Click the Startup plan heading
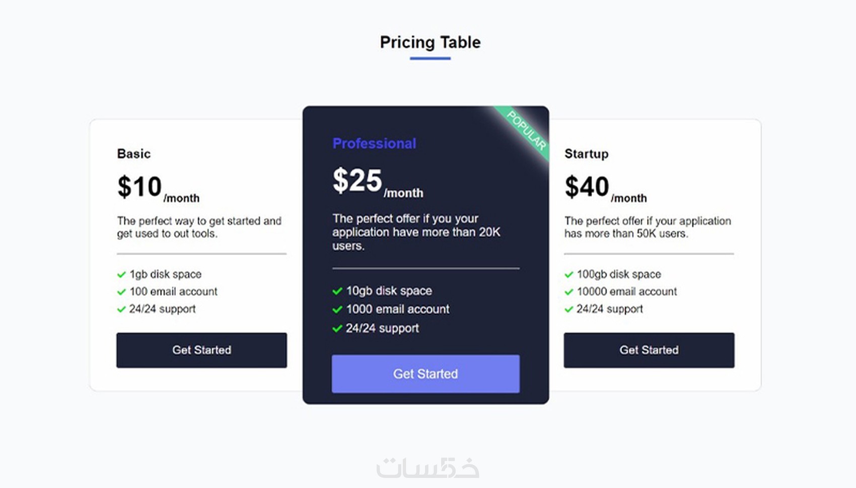Screen dimensions: 856x488 coord(586,154)
